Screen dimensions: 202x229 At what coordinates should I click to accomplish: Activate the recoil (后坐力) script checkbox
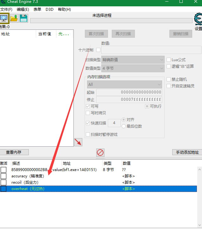pyautogui.click(x=3, y=182)
